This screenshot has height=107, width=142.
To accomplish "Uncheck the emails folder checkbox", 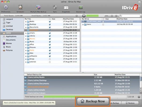I will click(50, 33).
